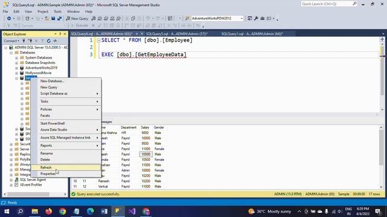Open the Reports submenu

pyautogui.click(x=66, y=146)
